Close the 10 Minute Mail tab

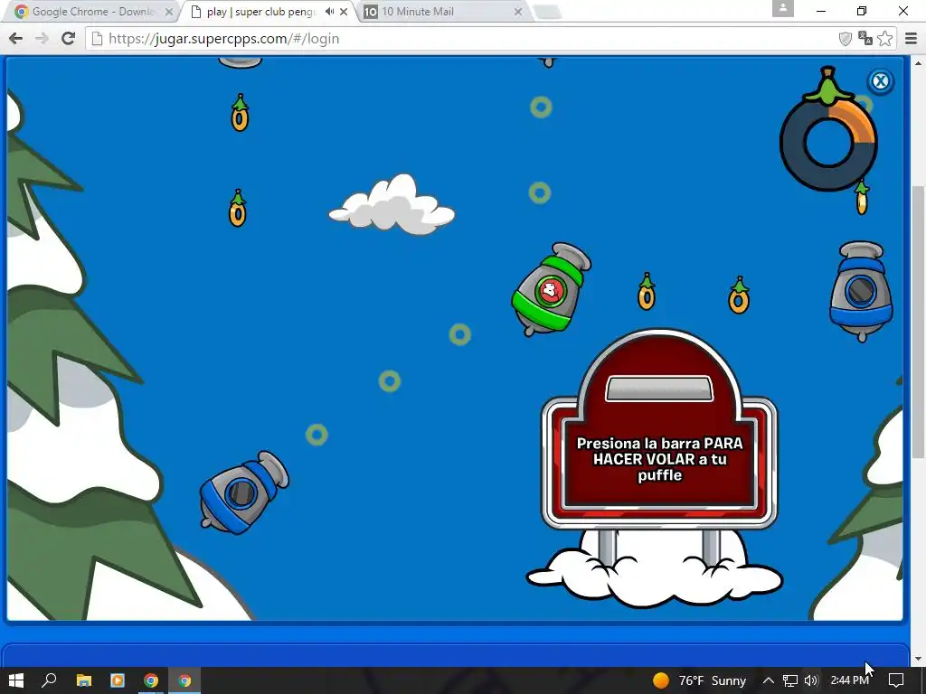tap(518, 12)
